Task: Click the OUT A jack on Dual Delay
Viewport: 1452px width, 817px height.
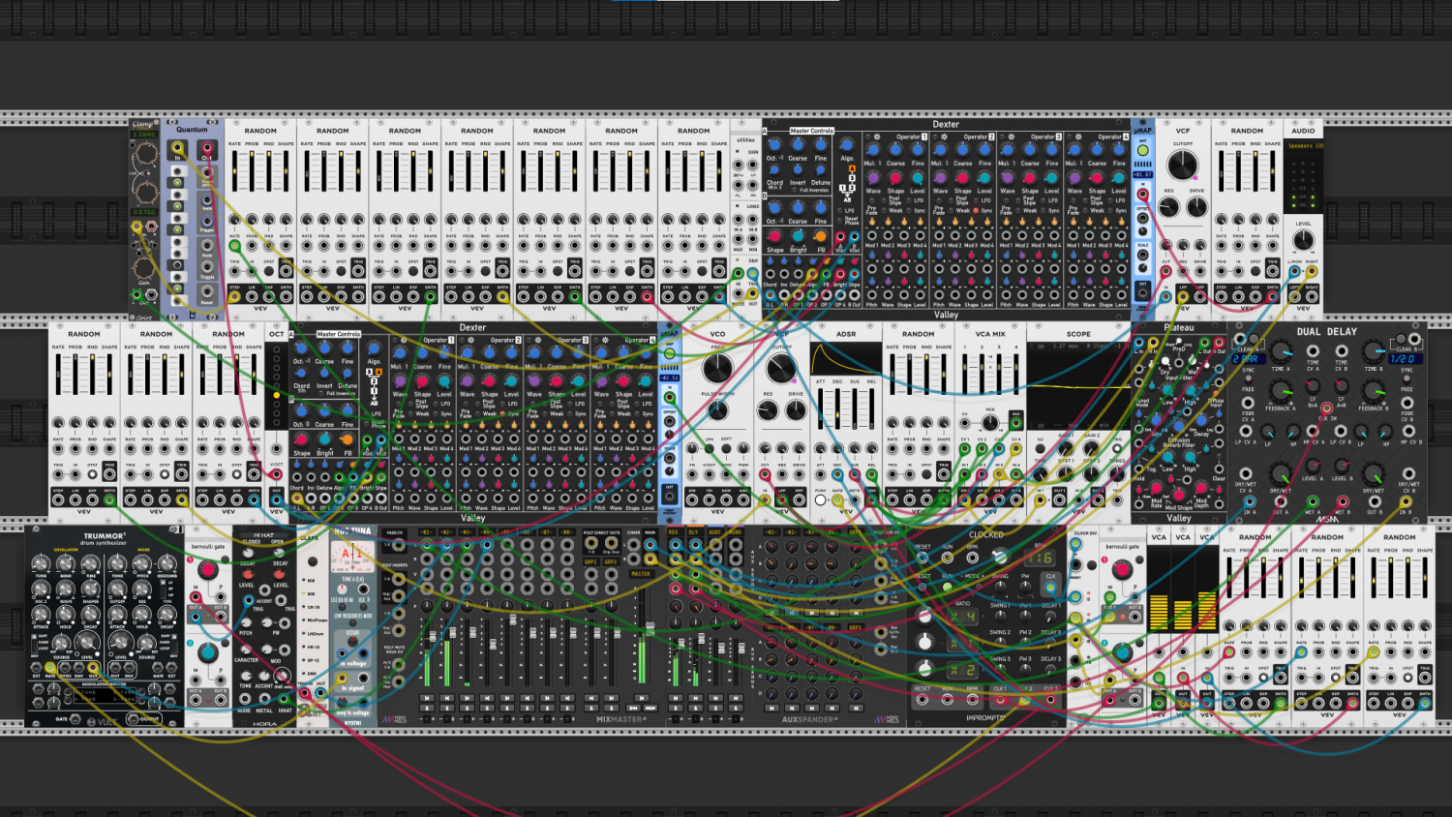Action: tap(1281, 501)
